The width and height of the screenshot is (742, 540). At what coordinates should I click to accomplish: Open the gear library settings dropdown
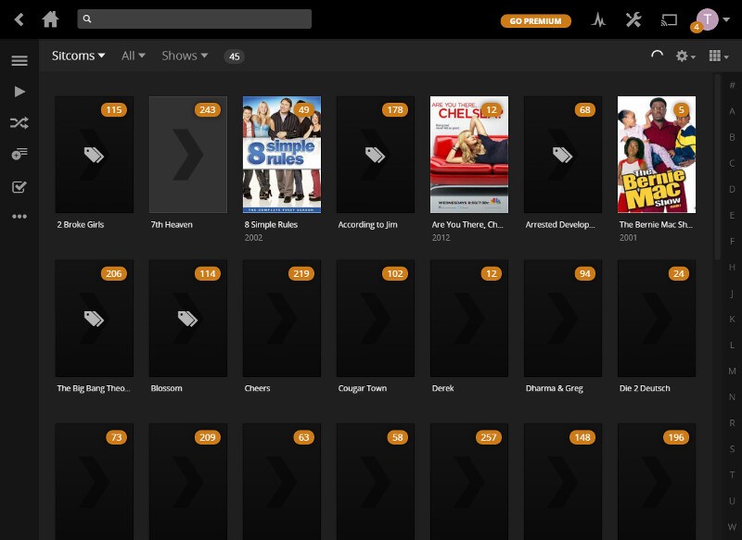pyautogui.click(x=685, y=57)
